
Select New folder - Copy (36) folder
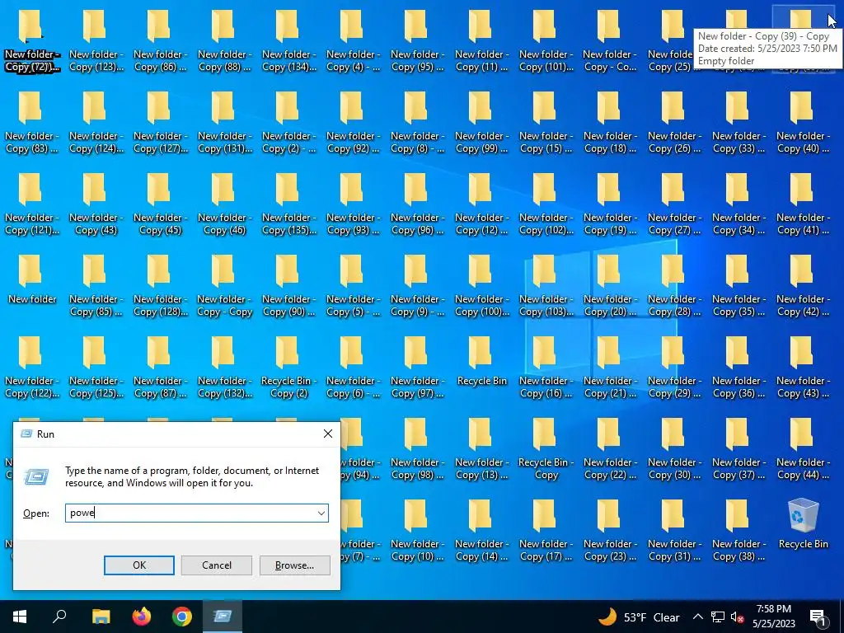coord(738,368)
